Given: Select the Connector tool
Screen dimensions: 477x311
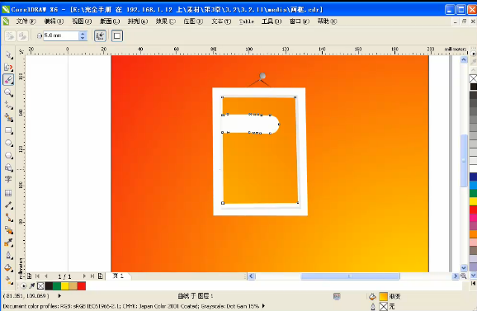Looking at the screenshot, I should pyautogui.click(x=8, y=218).
